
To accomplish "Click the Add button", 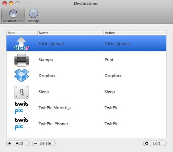I will 18,143.
